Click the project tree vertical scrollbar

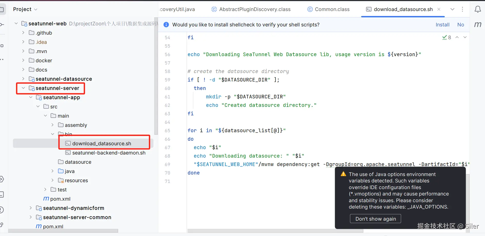(156, 76)
